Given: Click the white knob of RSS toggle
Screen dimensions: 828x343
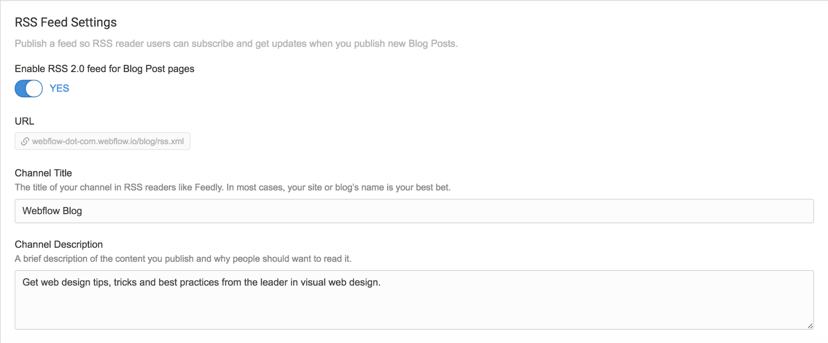Looking at the screenshot, I should 34,89.
